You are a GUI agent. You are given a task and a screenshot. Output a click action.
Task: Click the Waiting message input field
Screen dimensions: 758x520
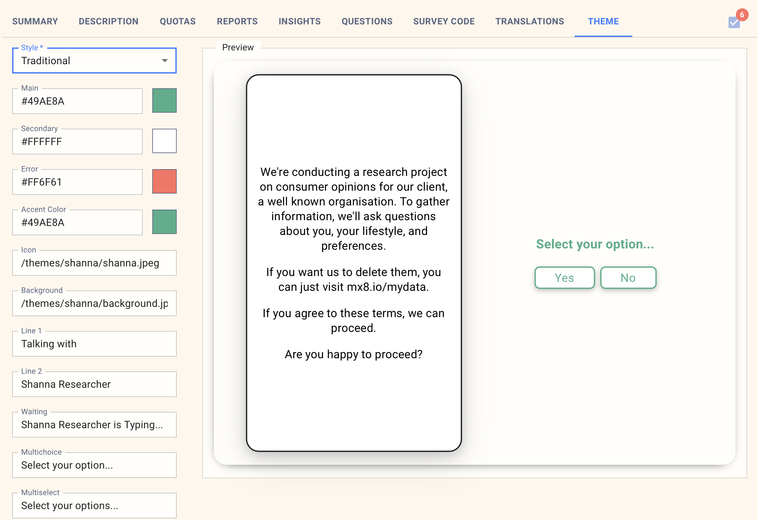[94, 425]
